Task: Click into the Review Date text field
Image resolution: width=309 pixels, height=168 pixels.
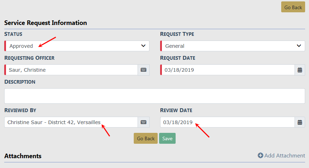Action: (x=227, y=122)
